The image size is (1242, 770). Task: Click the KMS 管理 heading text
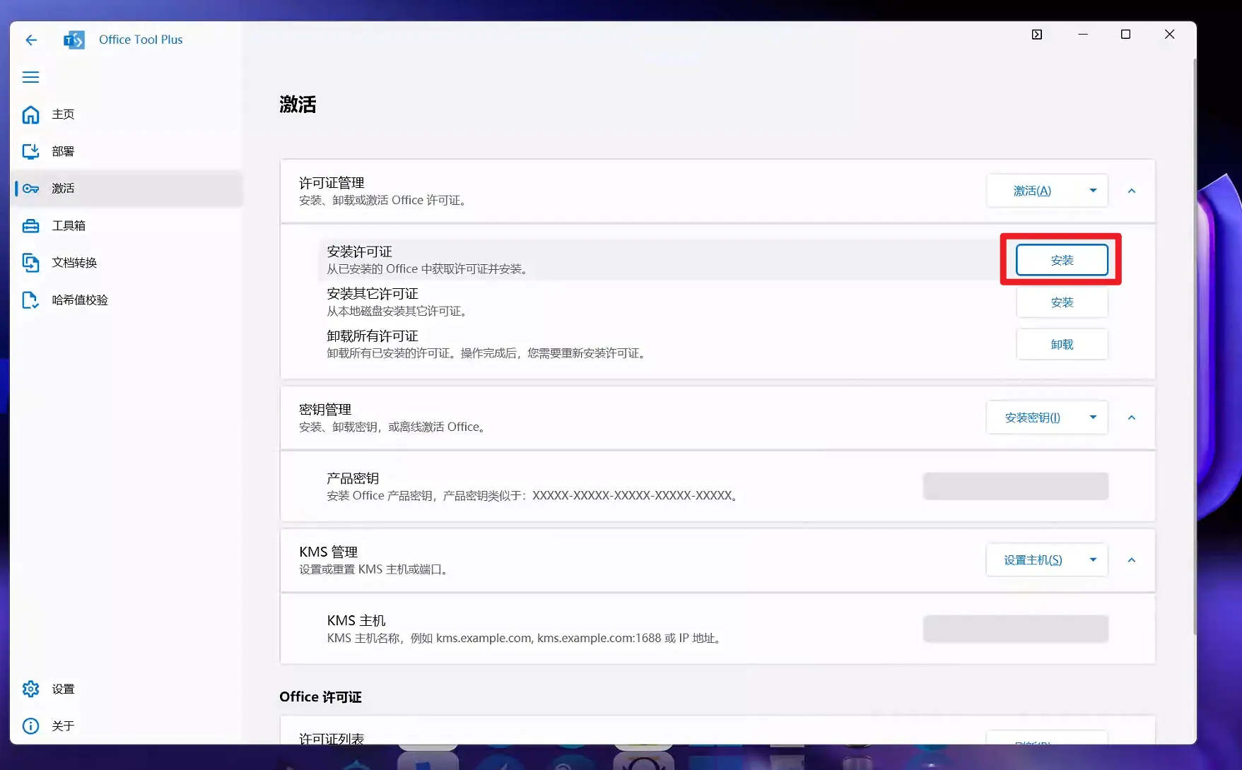tap(329, 552)
